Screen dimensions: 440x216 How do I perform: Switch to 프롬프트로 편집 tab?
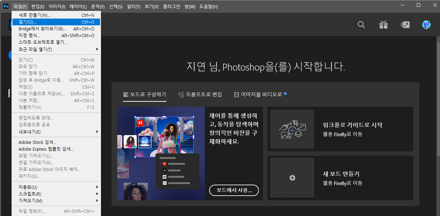[200, 94]
